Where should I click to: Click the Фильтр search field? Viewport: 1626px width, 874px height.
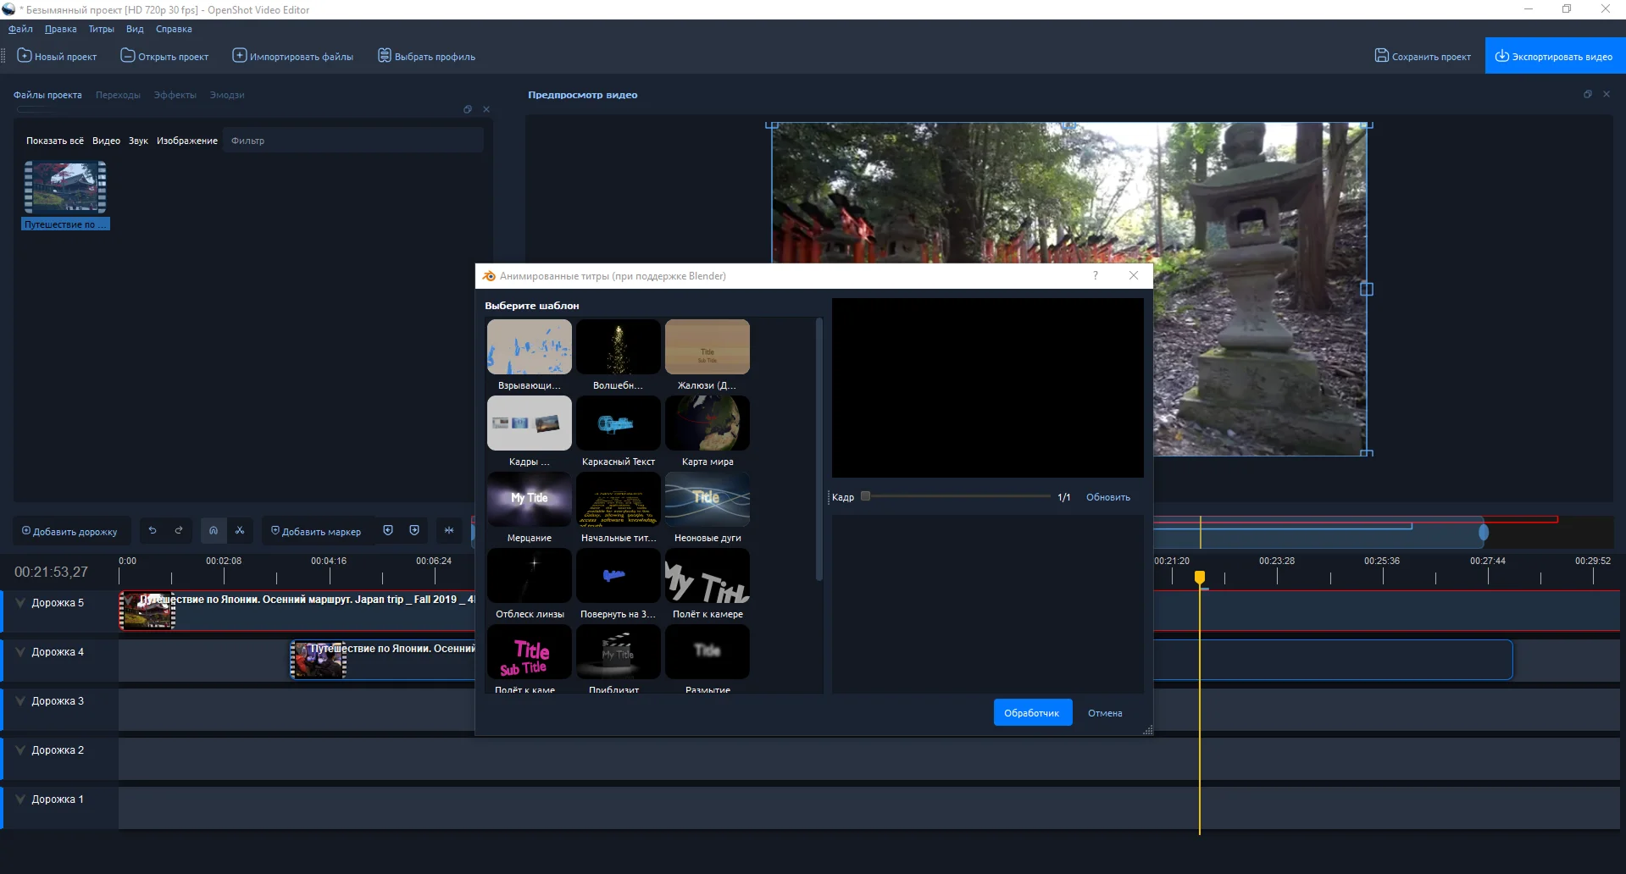(x=354, y=141)
